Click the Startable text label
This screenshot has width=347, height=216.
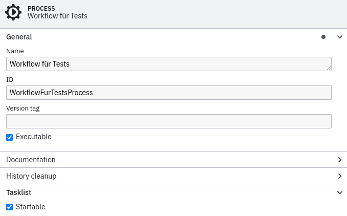[31, 207]
